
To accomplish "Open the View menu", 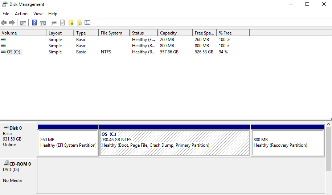I will (38, 14).
